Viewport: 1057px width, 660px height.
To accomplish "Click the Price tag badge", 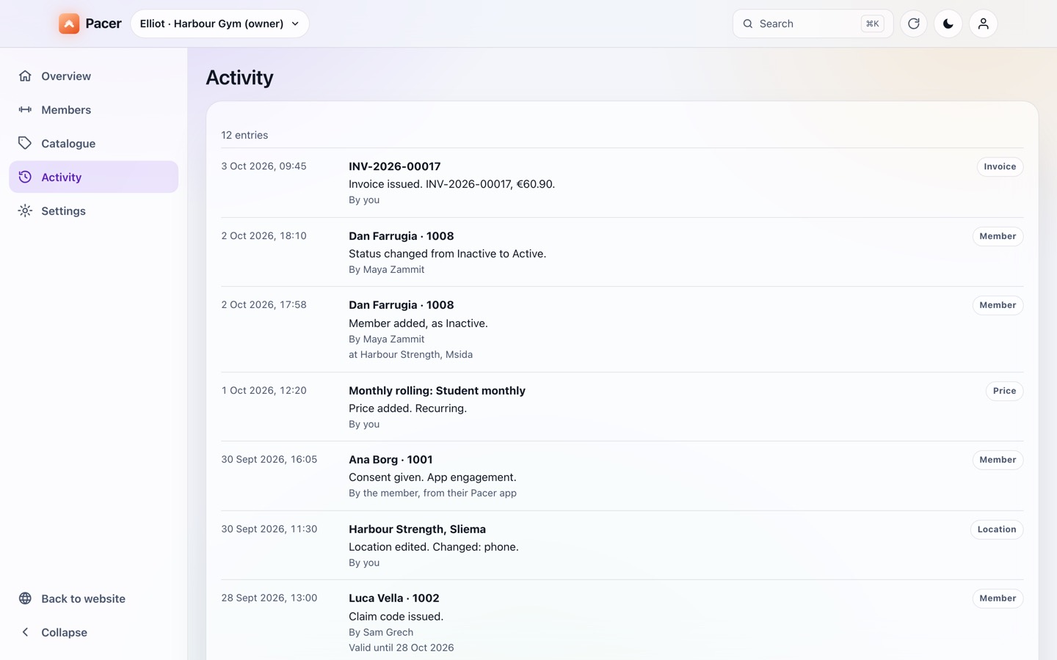I will 1004,391.
